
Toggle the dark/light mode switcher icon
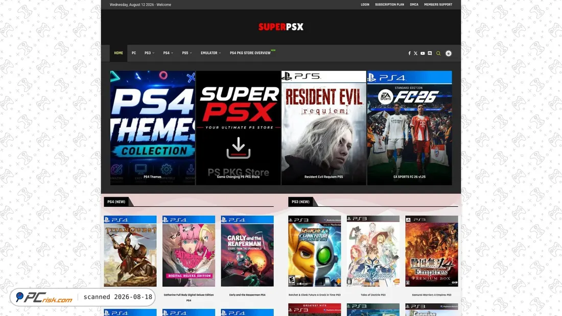[449, 54]
